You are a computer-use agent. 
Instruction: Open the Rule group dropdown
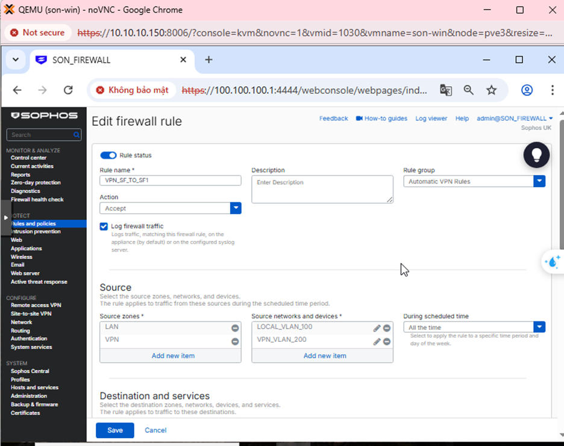[x=539, y=181]
